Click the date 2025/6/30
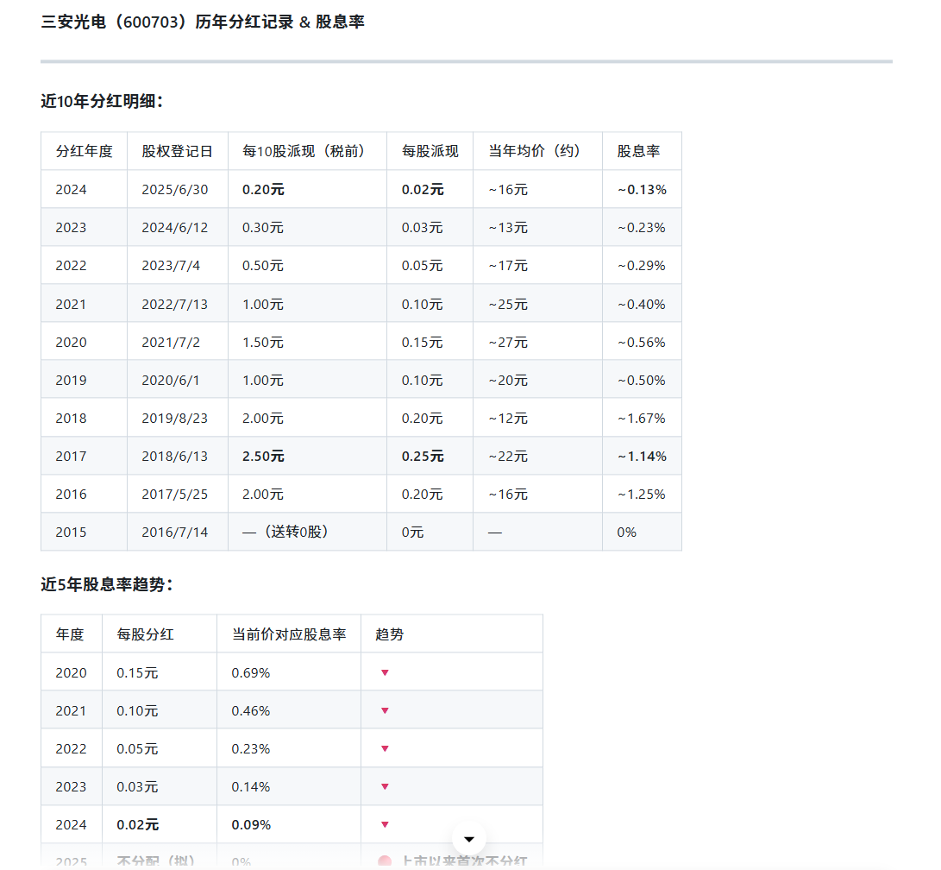 tap(174, 190)
